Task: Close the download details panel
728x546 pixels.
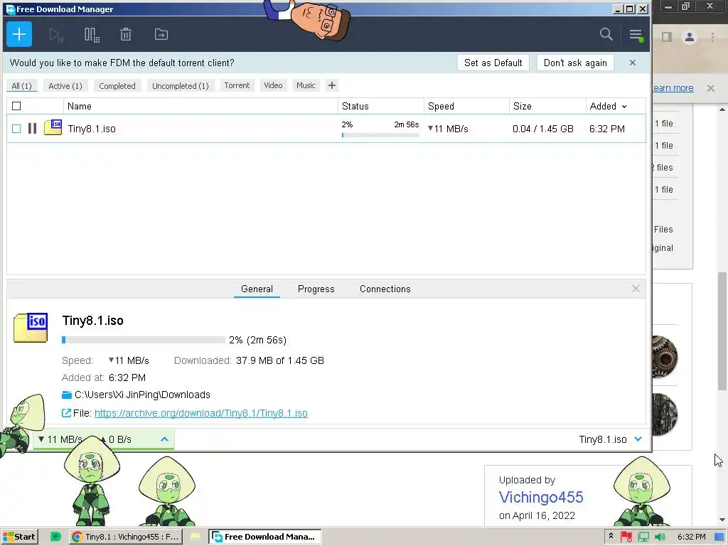Action: click(636, 289)
